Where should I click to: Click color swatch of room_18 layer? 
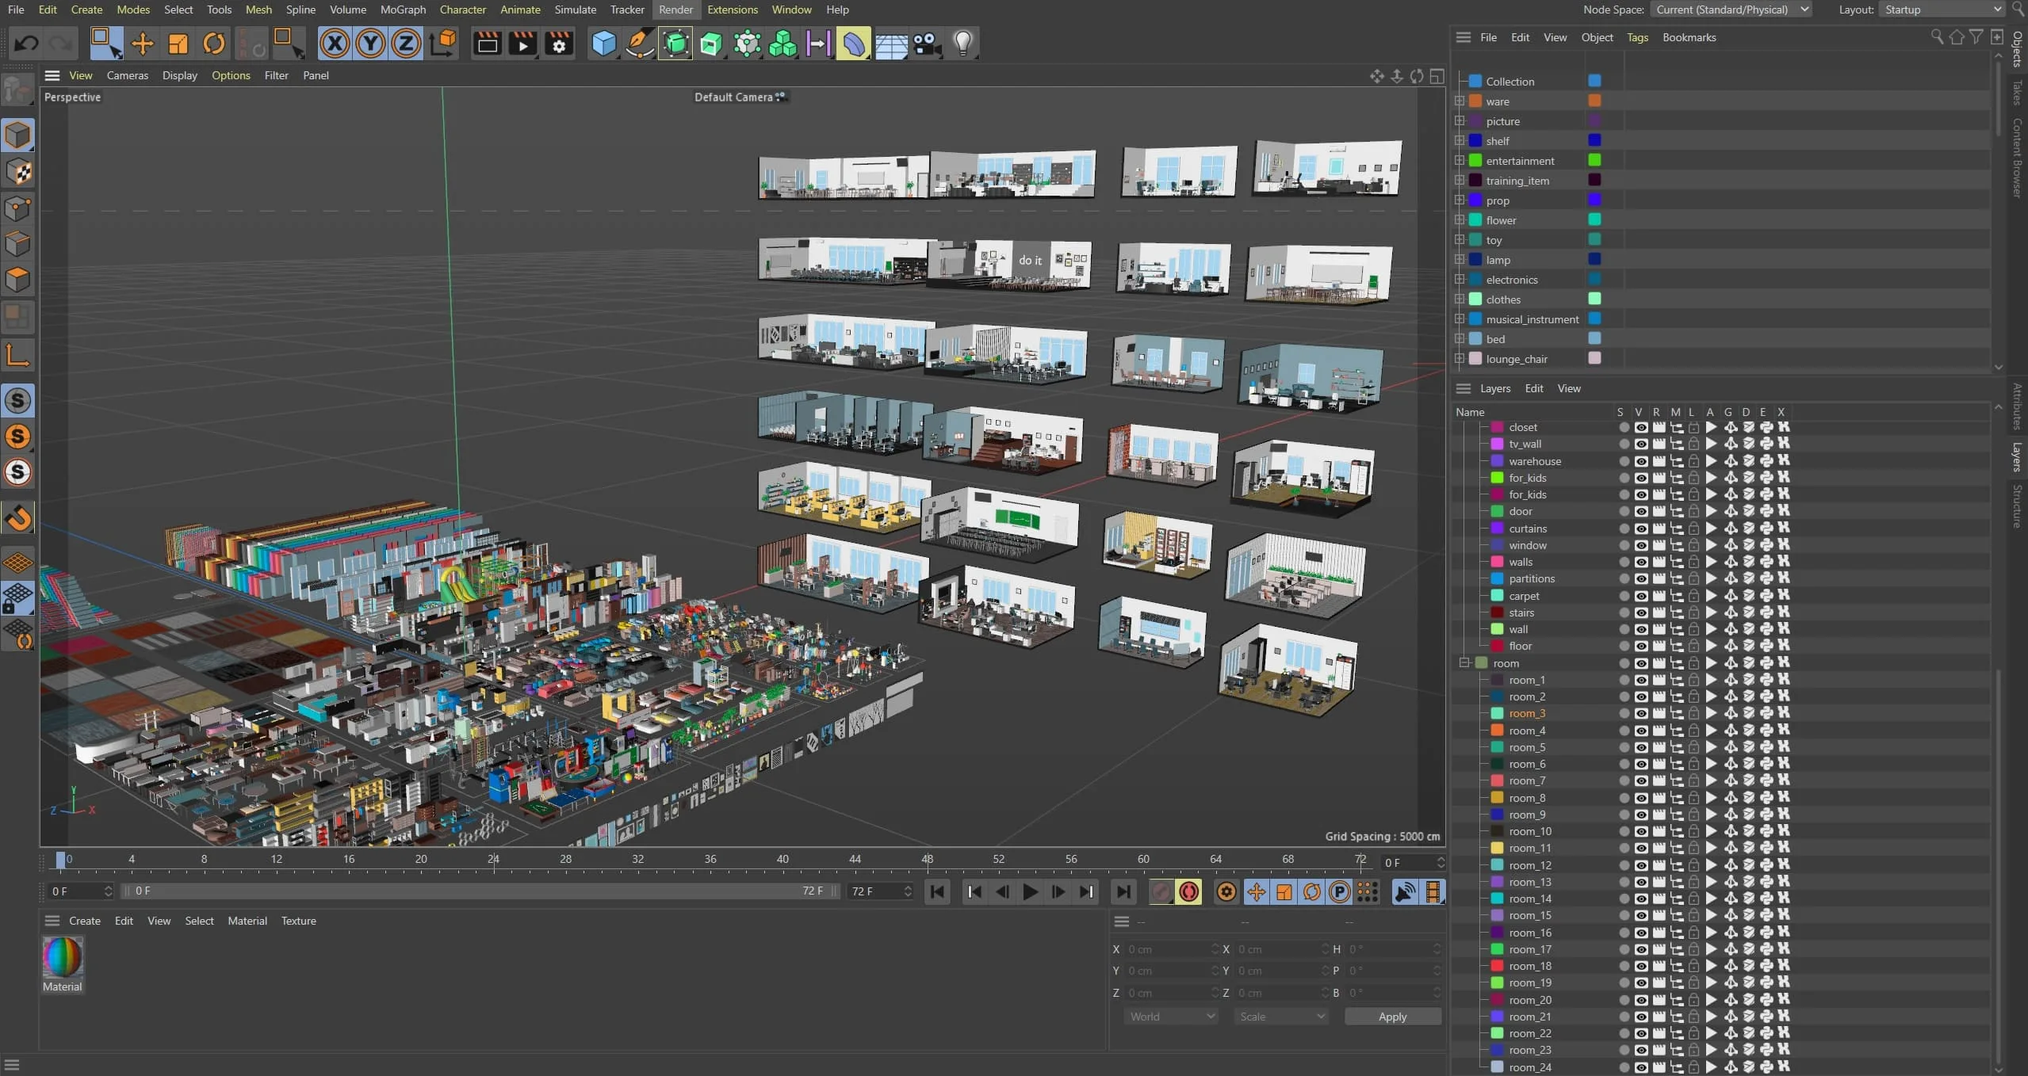[1497, 966]
